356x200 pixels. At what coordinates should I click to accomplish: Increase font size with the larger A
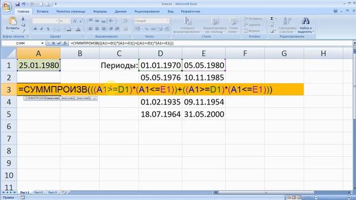point(75,21)
